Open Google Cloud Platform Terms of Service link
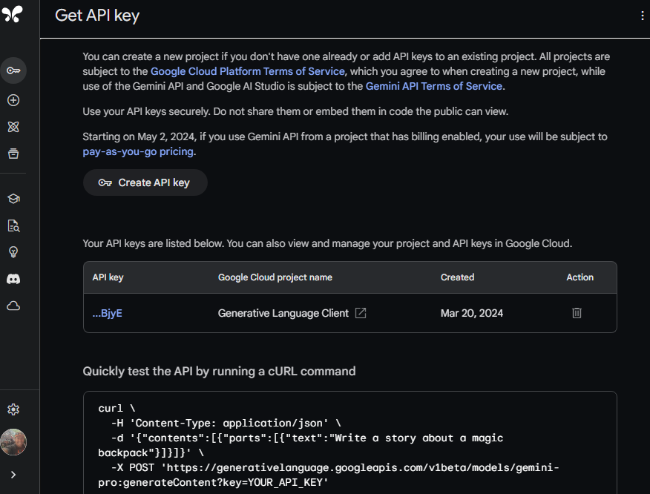Image resolution: width=650 pixels, height=494 pixels. [x=248, y=71]
